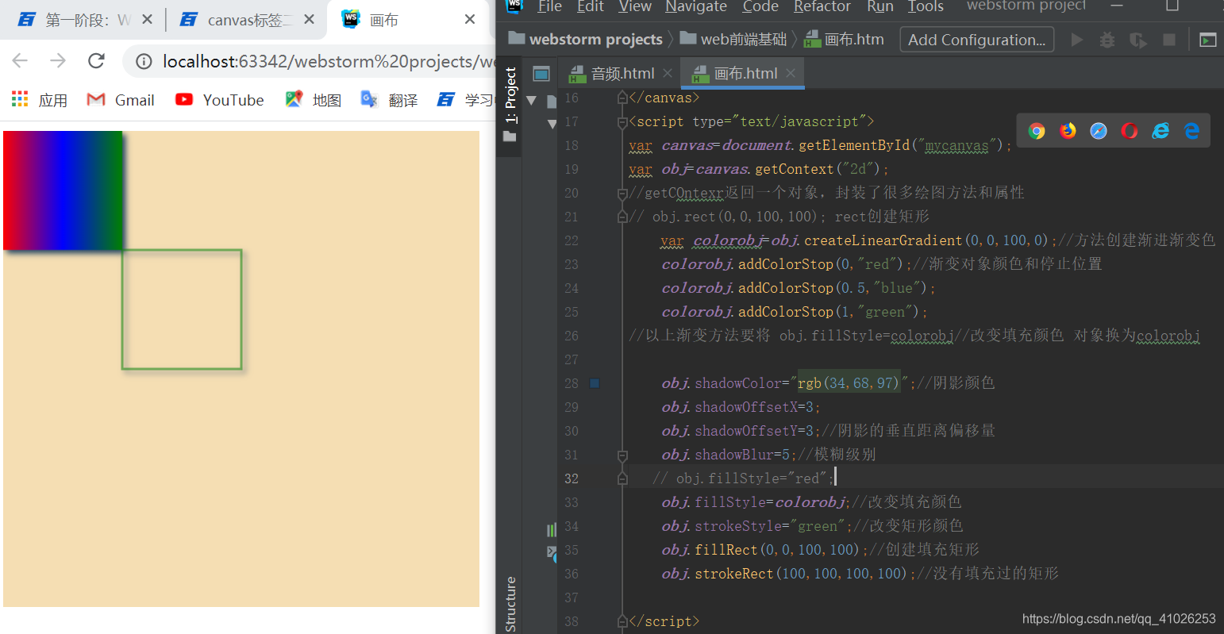
Task: Select the Run console icon at toolbar end
Action: 1207,40
